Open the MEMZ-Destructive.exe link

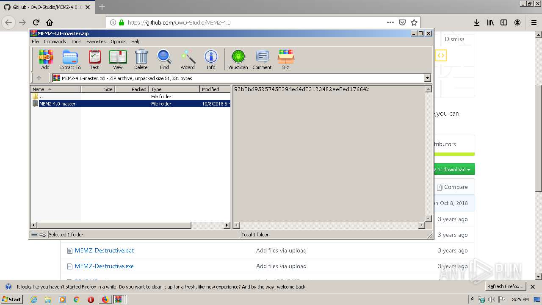click(104, 266)
